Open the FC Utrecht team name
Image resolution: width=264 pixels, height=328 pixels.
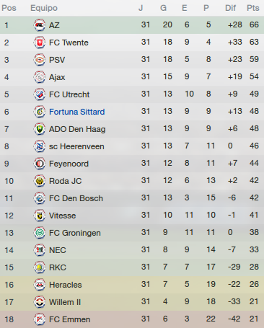(x=69, y=94)
